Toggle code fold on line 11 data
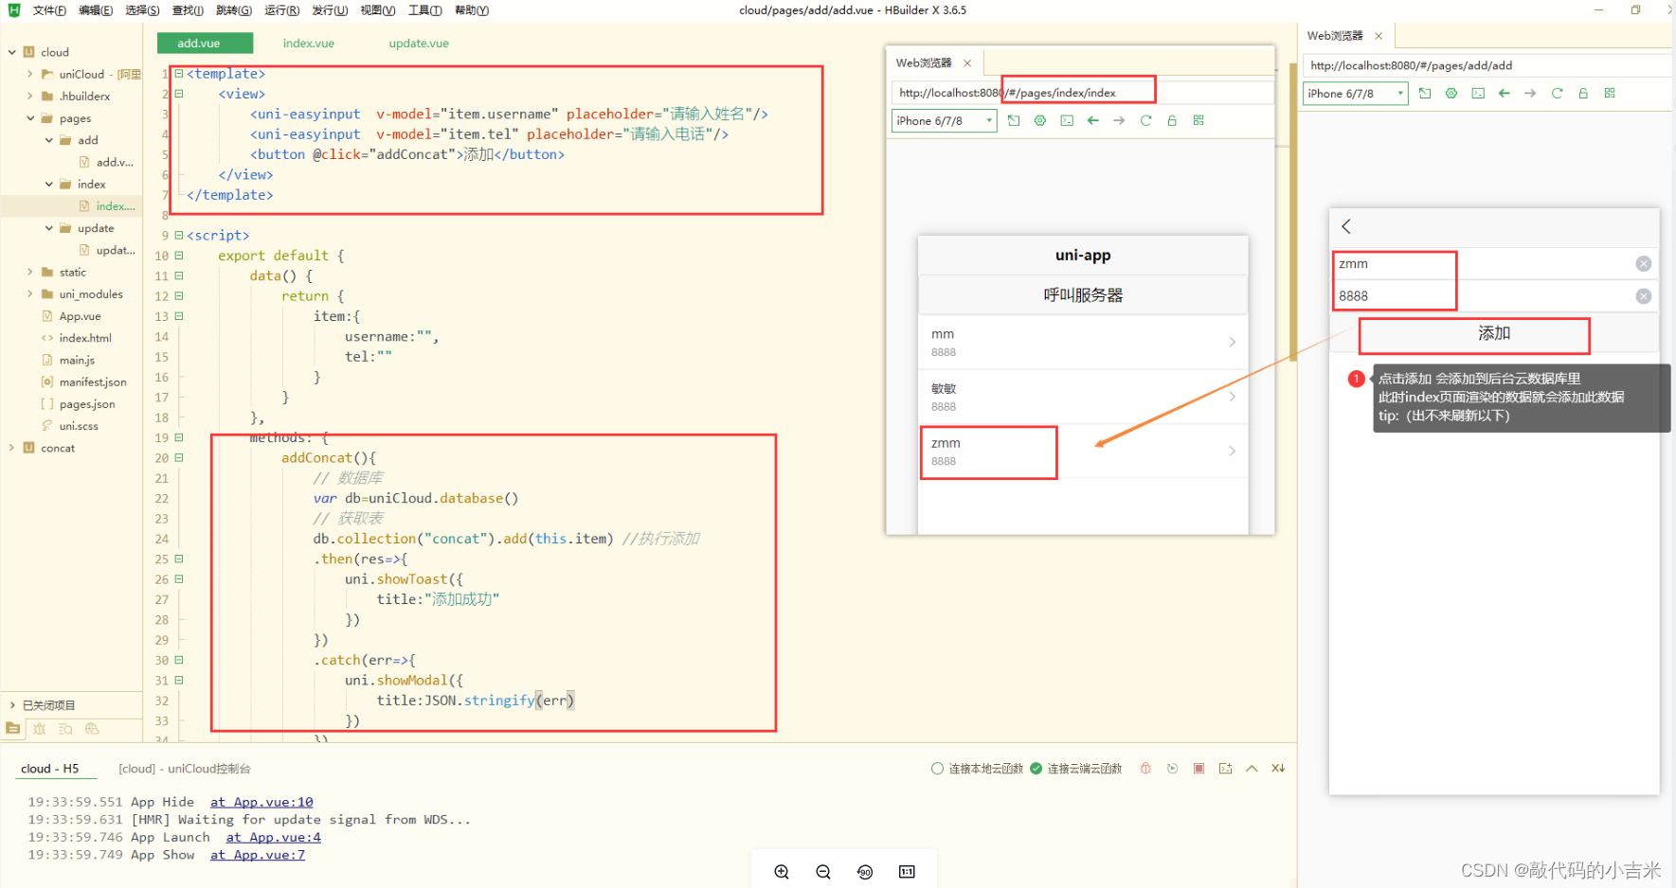 [x=179, y=275]
